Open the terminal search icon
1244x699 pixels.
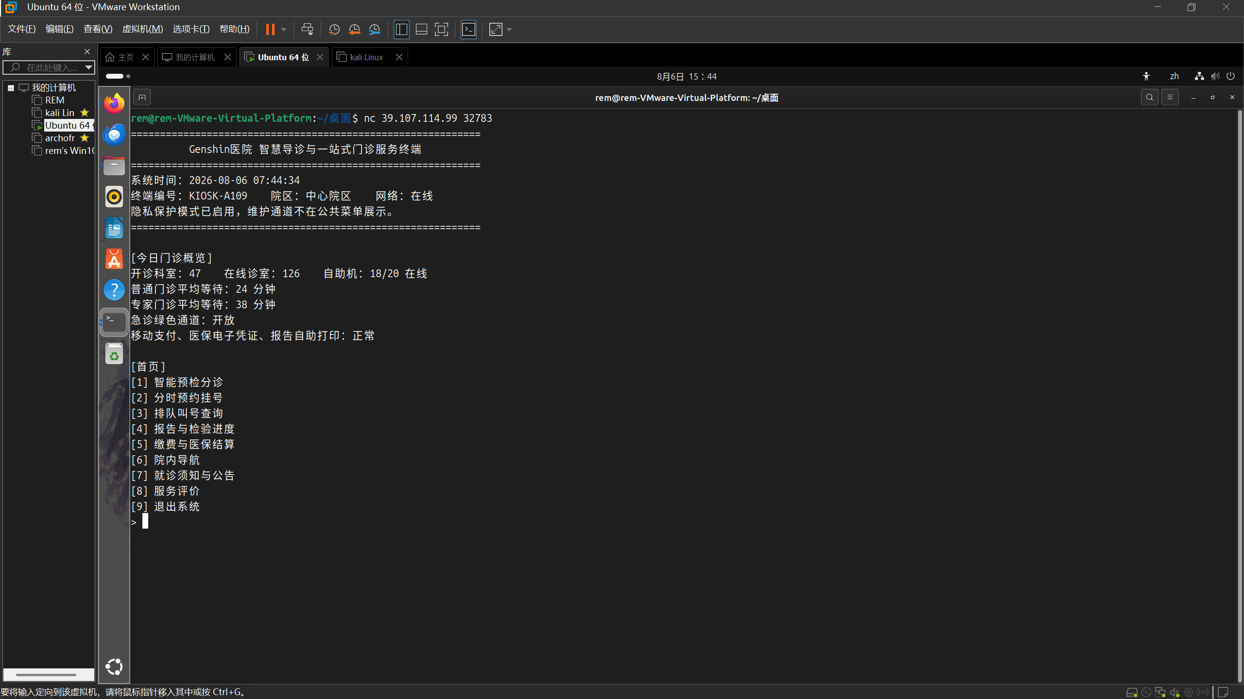click(1149, 98)
